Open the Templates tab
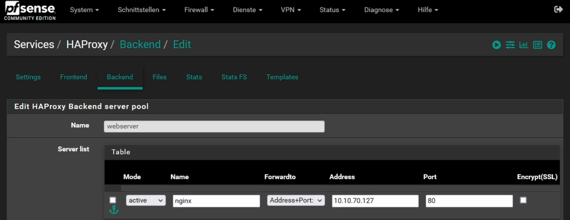The height and width of the screenshot is (220, 570). pos(282,77)
